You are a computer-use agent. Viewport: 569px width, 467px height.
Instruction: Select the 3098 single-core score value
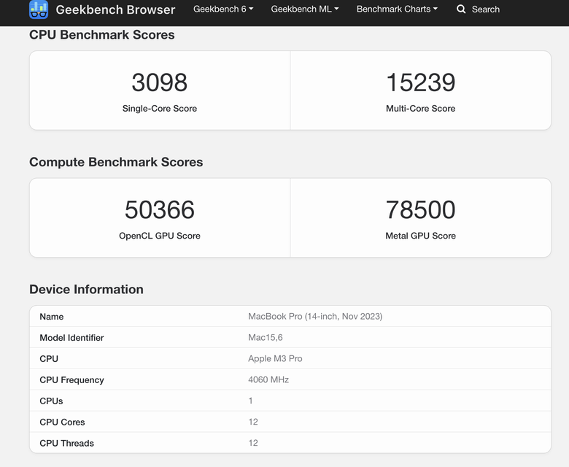pyautogui.click(x=159, y=82)
